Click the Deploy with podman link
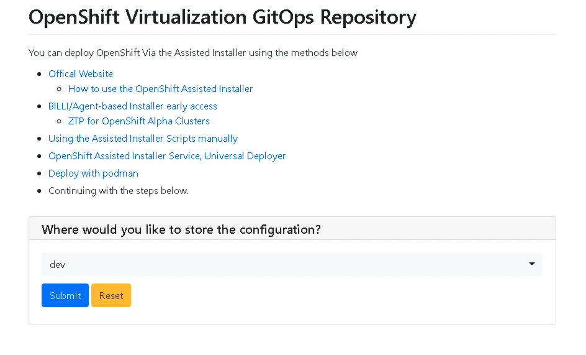This screenshot has height=355, width=586. tap(93, 173)
